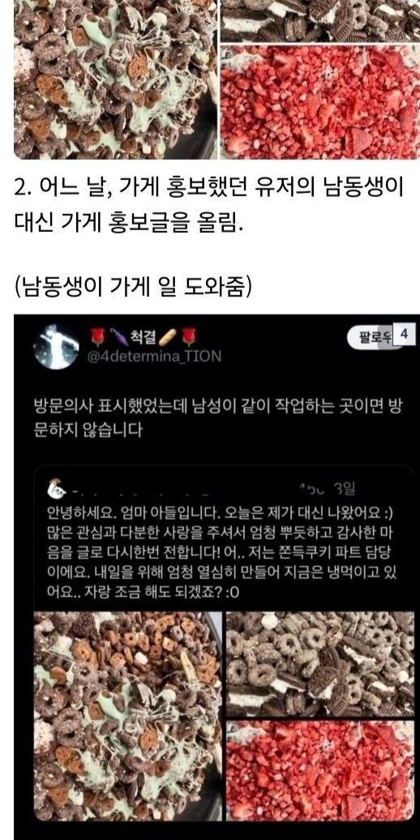Open the top mint cereal cookie photo
The height and width of the screenshot is (840, 420).
115,79
